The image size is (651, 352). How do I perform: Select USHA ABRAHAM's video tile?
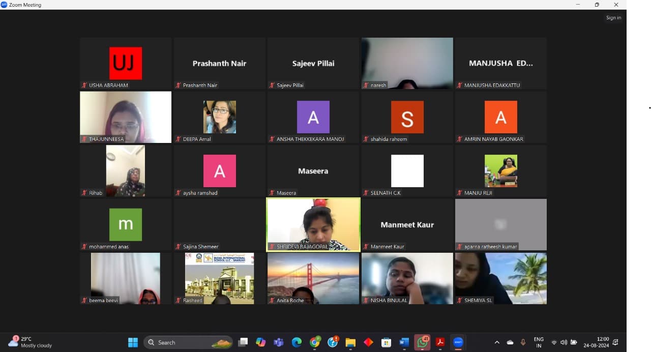coord(126,64)
